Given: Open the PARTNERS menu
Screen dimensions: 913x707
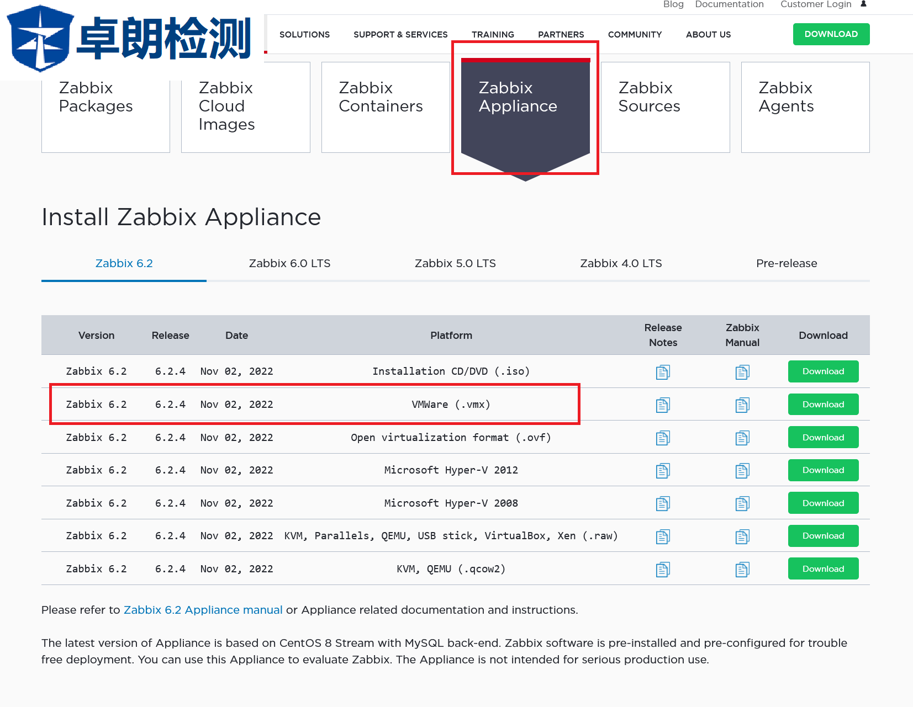Looking at the screenshot, I should pos(561,34).
